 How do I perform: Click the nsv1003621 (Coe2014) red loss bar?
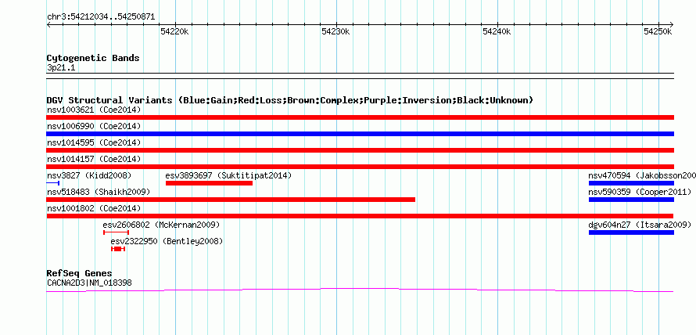[x=360, y=117]
